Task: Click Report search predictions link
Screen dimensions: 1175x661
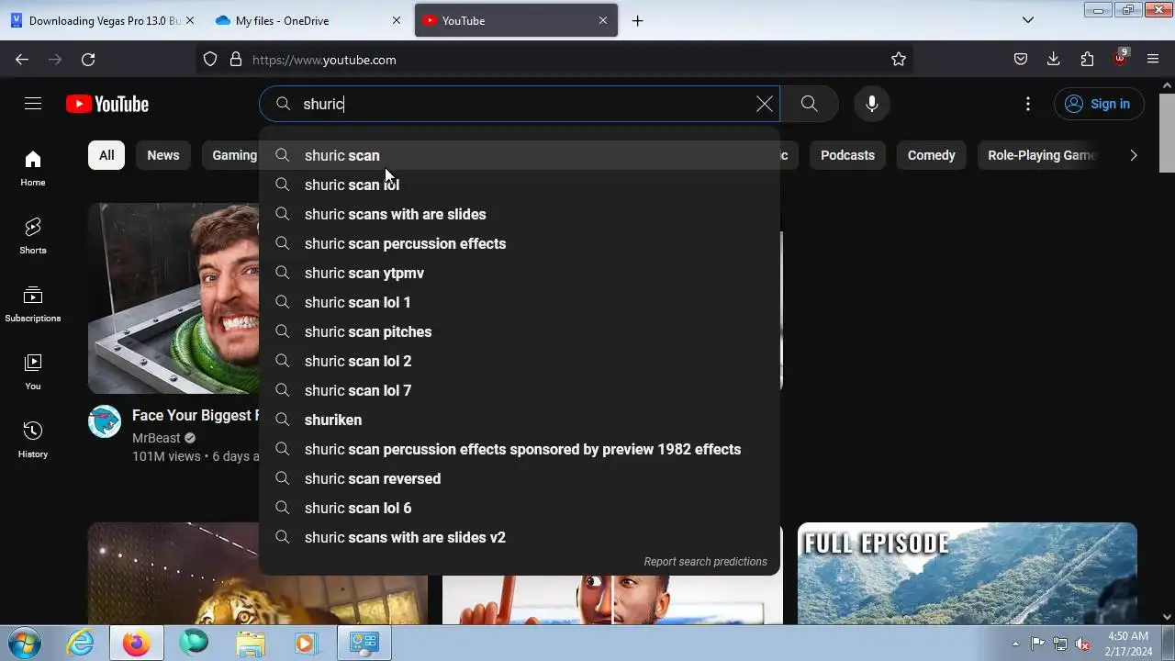Action: [x=705, y=561]
